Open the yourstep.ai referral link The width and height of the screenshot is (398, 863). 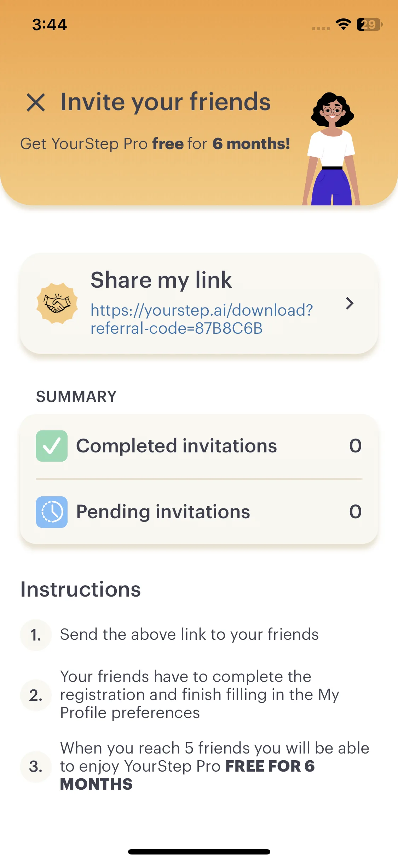pyautogui.click(x=202, y=319)
